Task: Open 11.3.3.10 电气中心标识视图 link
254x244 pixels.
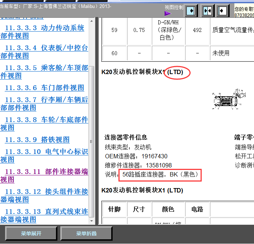Action: tap(44, 156)
